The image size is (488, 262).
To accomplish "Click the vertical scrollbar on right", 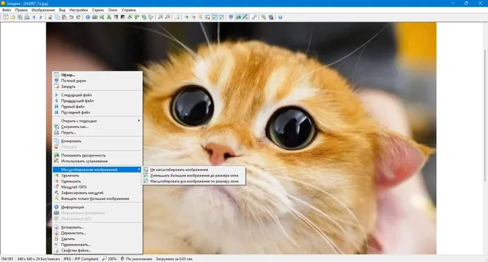I will (x=485, y=116).
